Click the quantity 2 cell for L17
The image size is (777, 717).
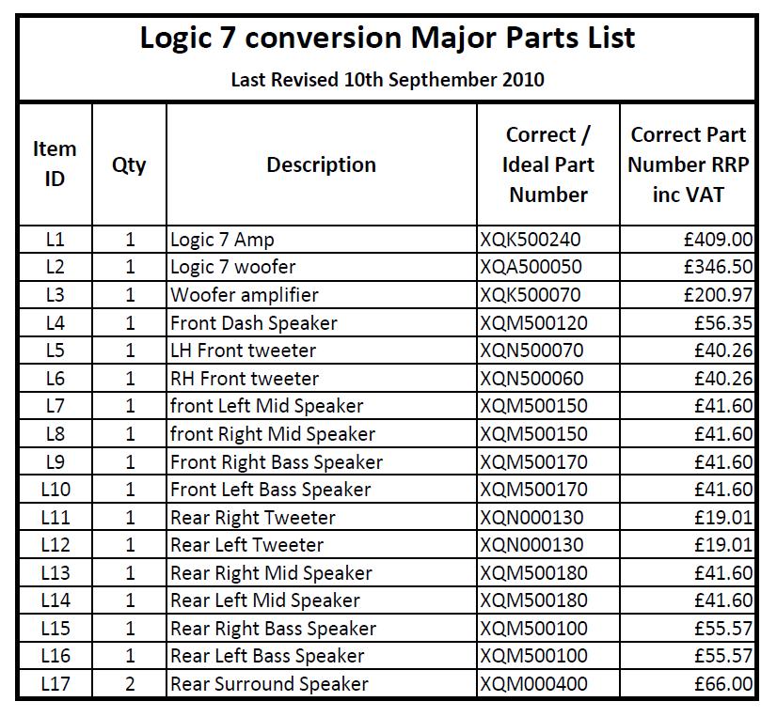(129, 684)
